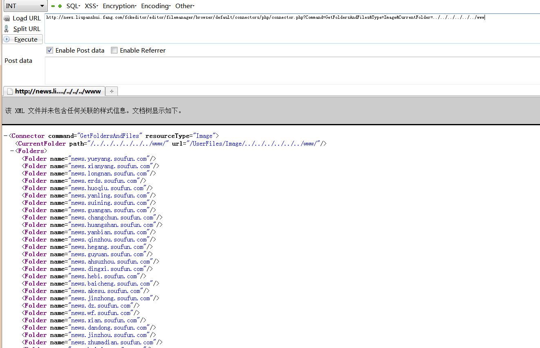The height and width of the screenshot is (348, 540).
Task: Click folder row news.guangan.soufun.com
Action: 89,210
